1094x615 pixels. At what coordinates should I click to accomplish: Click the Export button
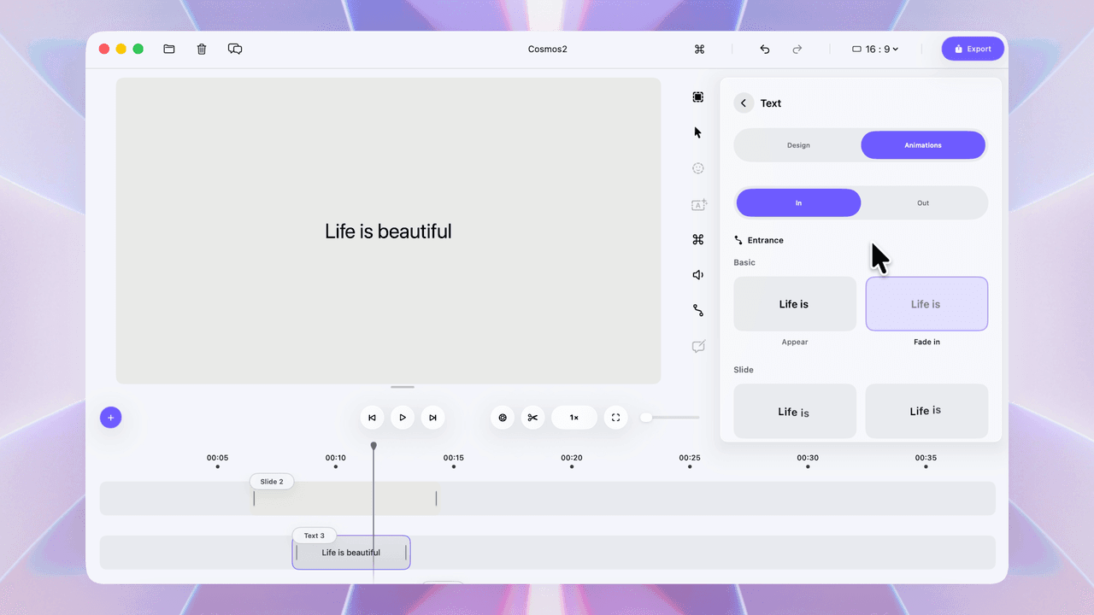click(973, 49)
